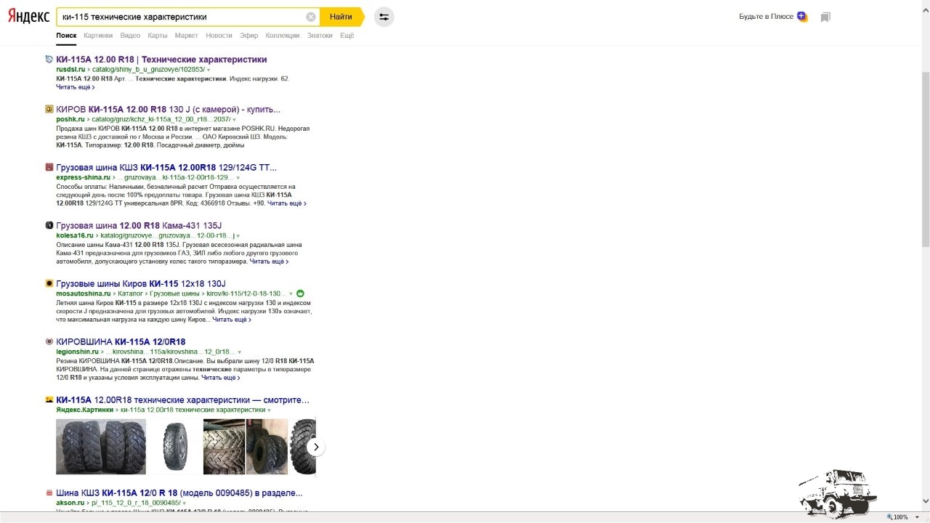Open search filter settings icon

(384, 17)
